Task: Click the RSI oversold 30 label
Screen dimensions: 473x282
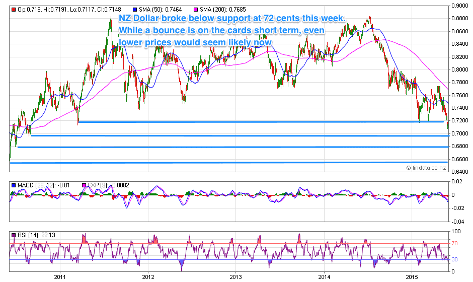Action: coord(454,260)
